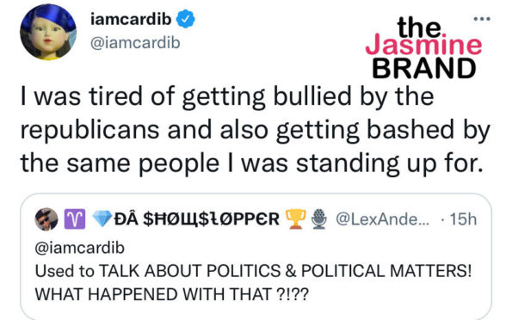The width and height of the screenshot is (512, 320).
Task: Click the pink 'Jasmine' word in the logo
Action: [423, 45]
